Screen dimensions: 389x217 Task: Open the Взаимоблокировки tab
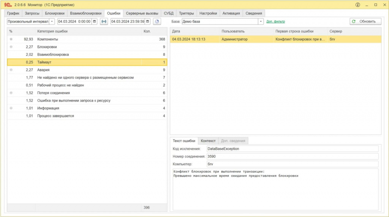[85, 13]
